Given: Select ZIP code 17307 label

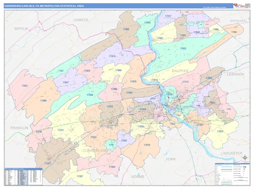Looking at the screenshot, I should click(x=79, y=176).
